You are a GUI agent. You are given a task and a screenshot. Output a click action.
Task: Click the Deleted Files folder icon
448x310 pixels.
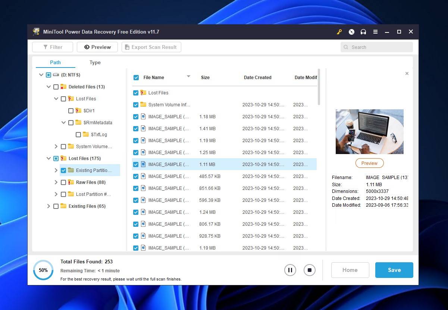coord(63,87)
